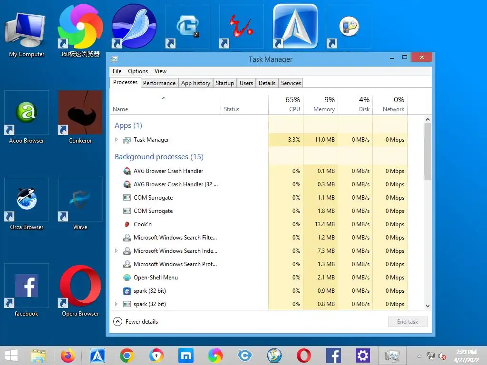
Task: Select the Processes tab
Action: (x=125, y=82)
